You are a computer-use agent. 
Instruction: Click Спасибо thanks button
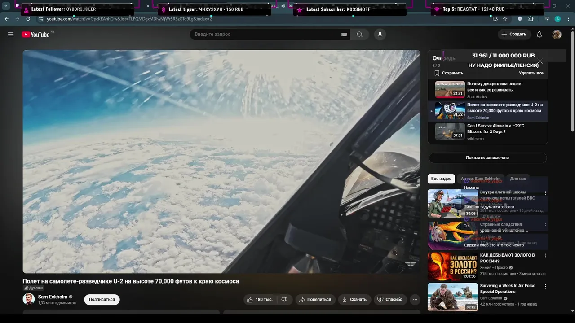[390, 299]
